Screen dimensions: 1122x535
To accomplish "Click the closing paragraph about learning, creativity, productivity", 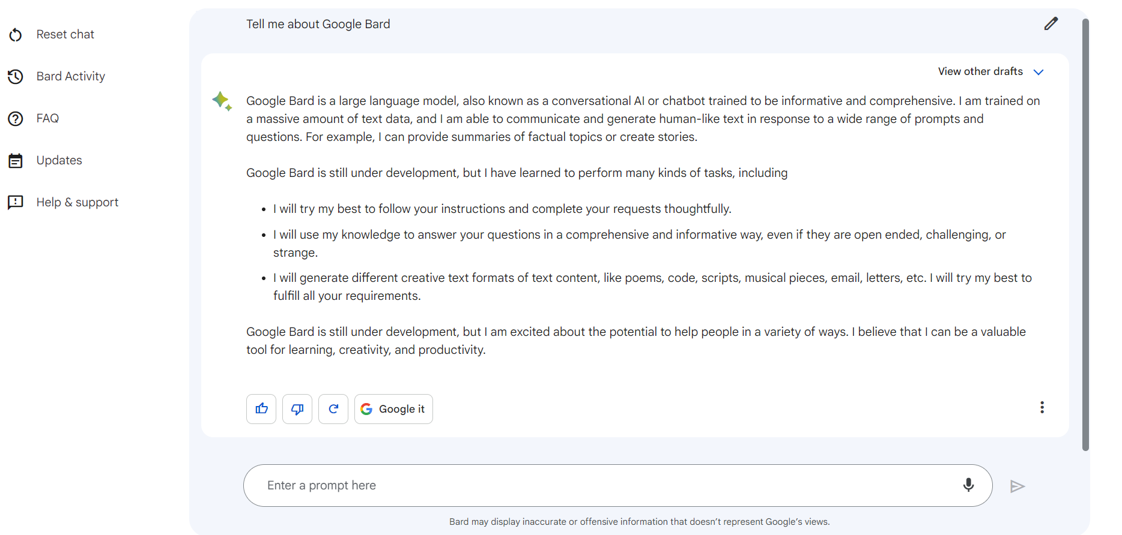I will pos(636,341).
